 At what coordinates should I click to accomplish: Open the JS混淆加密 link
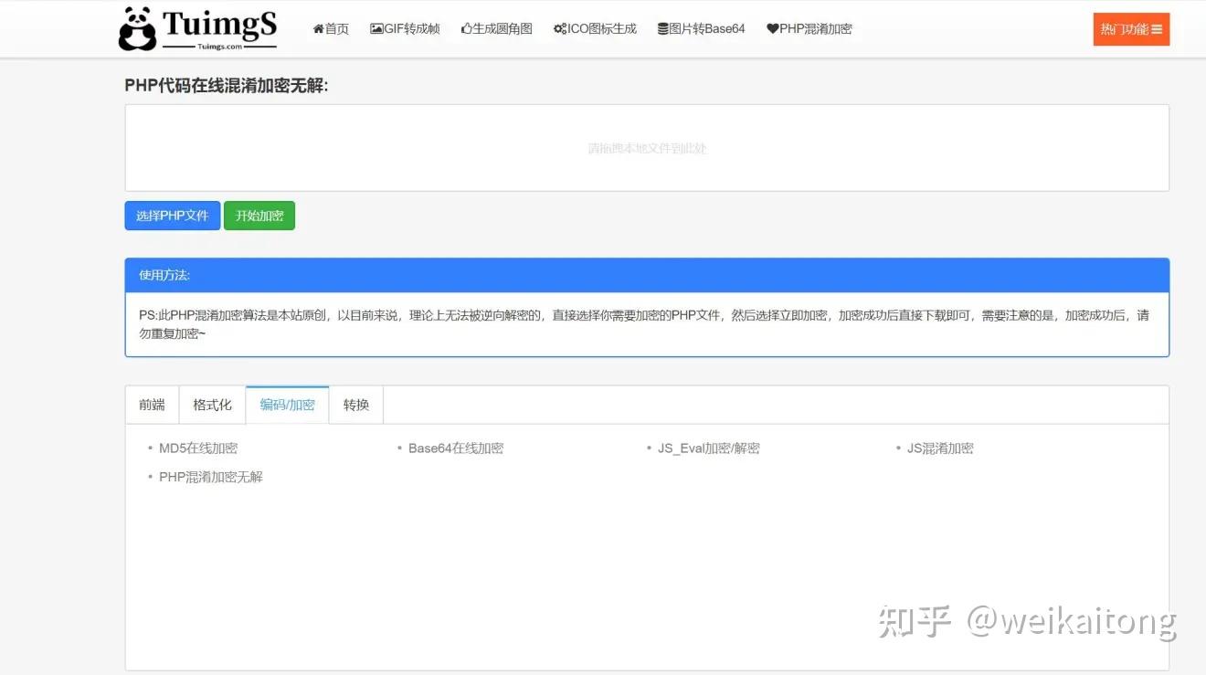[940, 448]
